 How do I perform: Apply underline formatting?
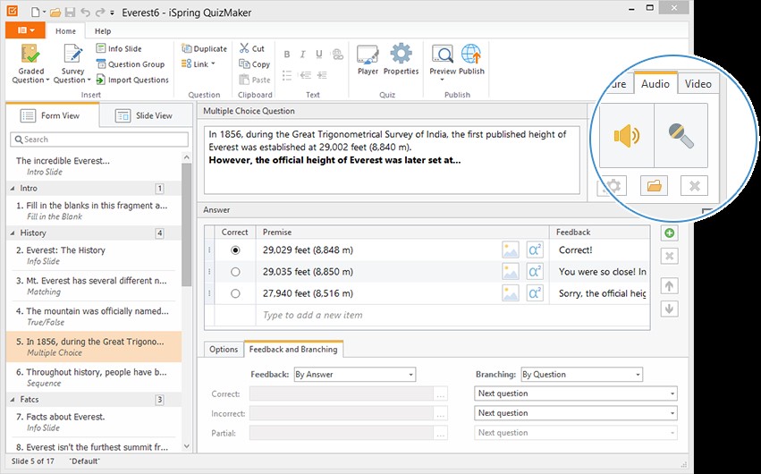point(319,55)
